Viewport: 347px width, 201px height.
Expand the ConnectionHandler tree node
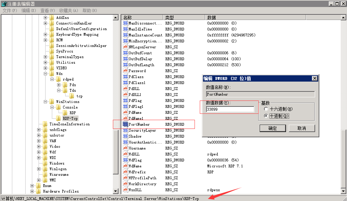[x=45, y=23]
